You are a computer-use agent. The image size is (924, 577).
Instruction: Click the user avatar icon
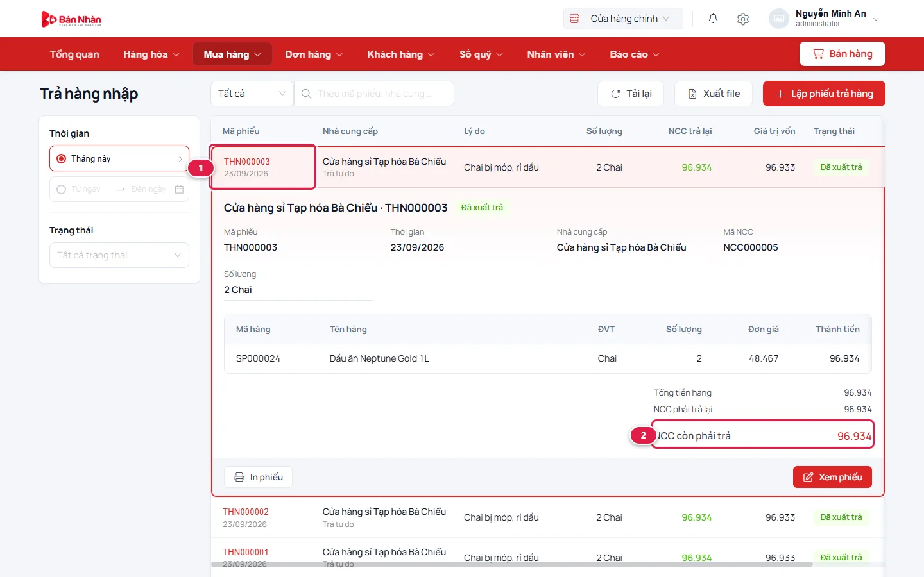tap(779, 19)
